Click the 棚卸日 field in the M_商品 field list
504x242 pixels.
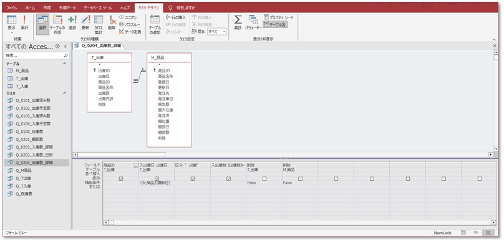164,127
